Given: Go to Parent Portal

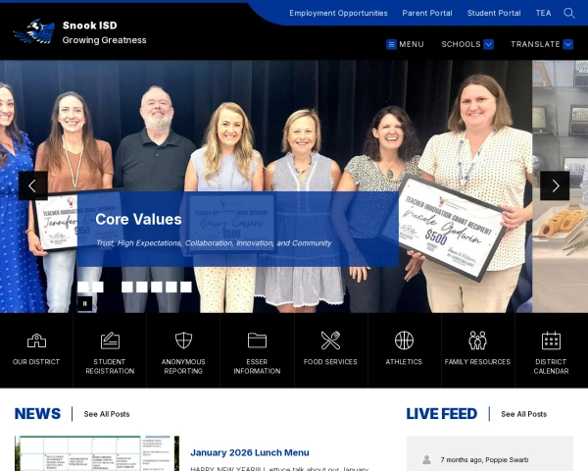Looking at the screenshot, I should [x=427, y=13].
